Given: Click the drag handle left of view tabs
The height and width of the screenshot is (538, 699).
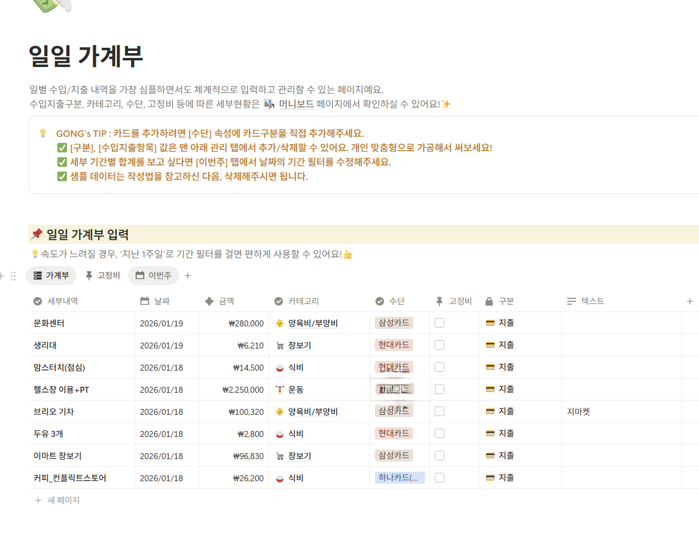Looking at the screenshot, I should [x=13, y=276].
